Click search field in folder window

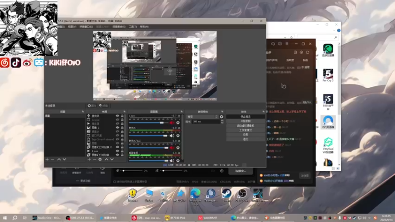(x=317, y=37)
